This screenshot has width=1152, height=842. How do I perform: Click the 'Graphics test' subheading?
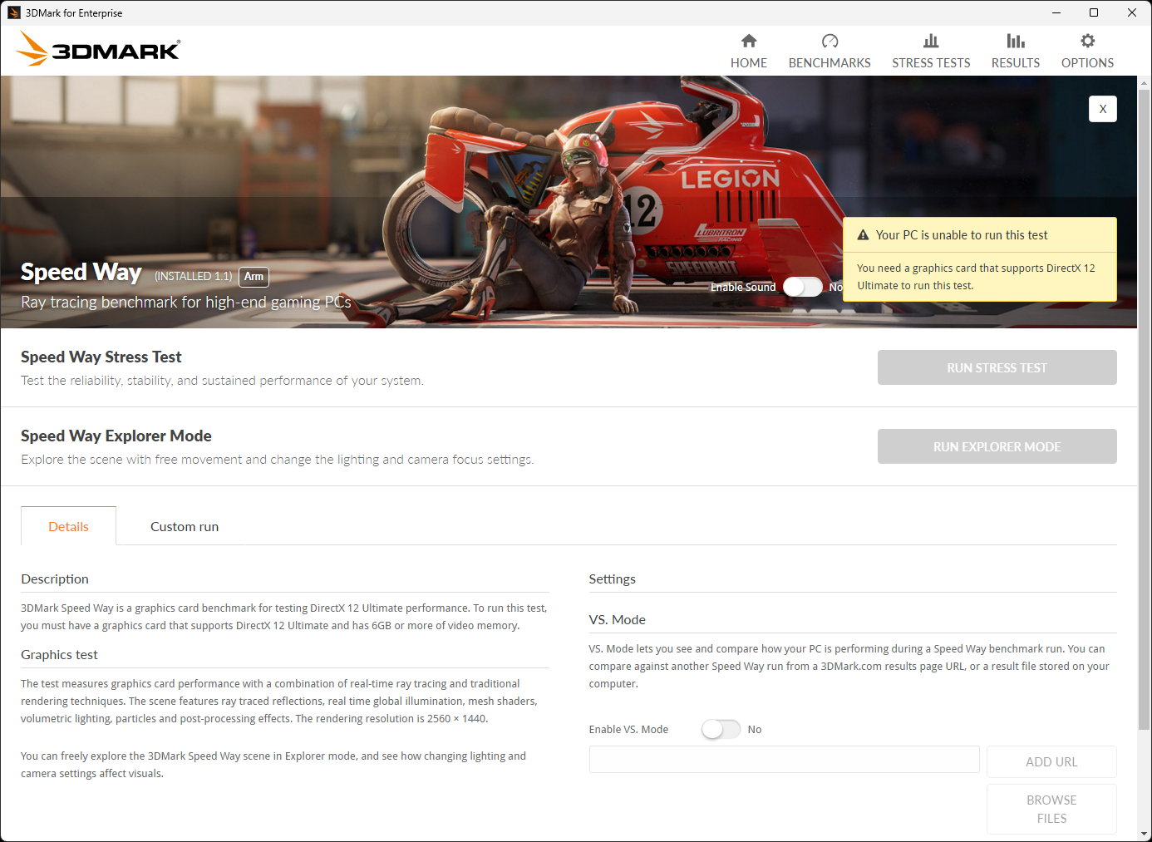pos(59,654)
